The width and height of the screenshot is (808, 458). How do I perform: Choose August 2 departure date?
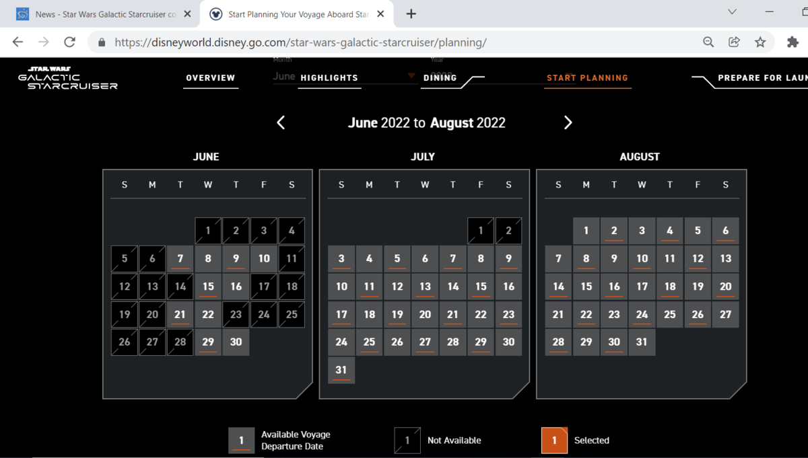coord(614,231)
